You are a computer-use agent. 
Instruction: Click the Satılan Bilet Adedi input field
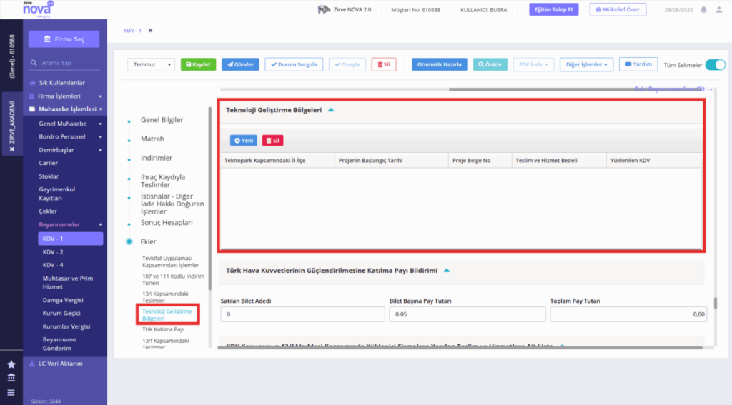coord(302,314)
